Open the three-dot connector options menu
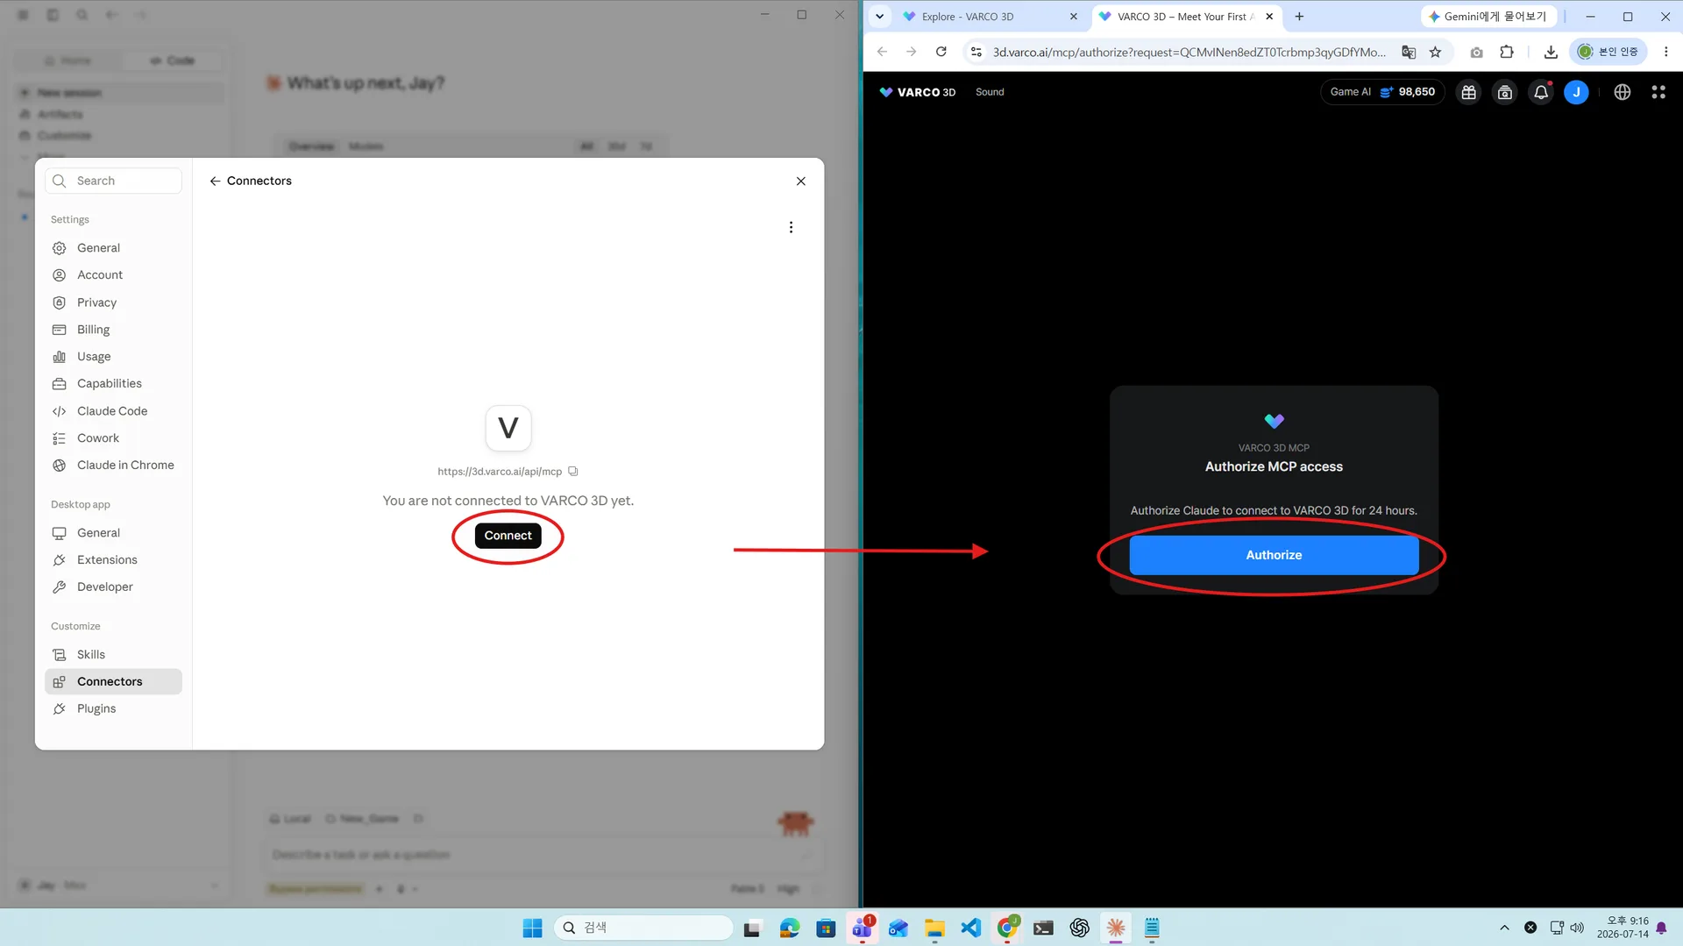Image resolution: width=1683 pixels, height=946 pixels. (791, 227)
